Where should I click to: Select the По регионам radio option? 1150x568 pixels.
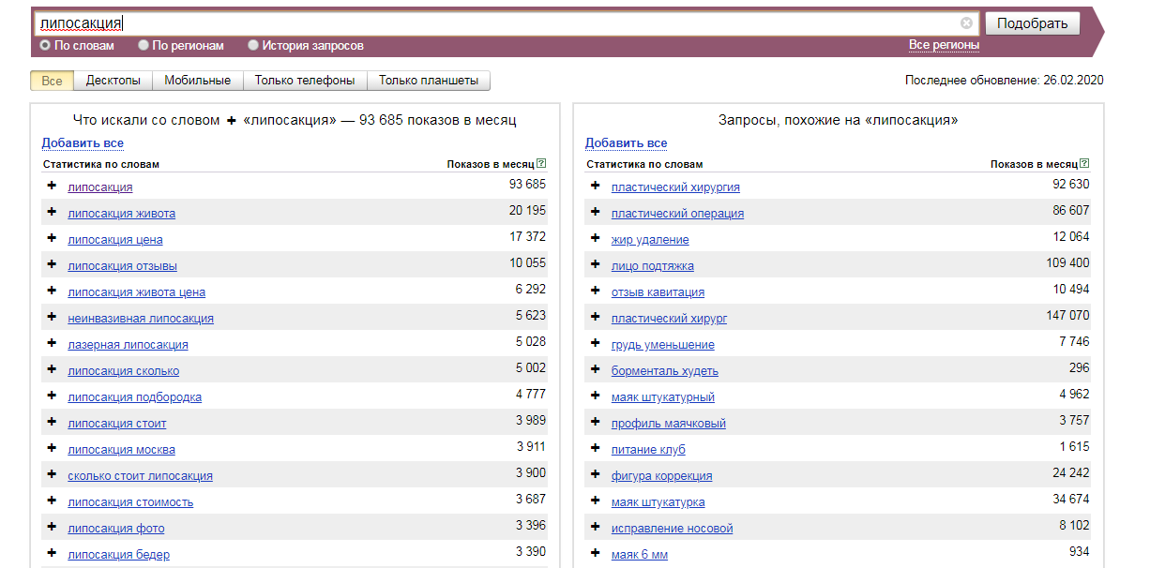pyautogui.click(x=144, y=45)
